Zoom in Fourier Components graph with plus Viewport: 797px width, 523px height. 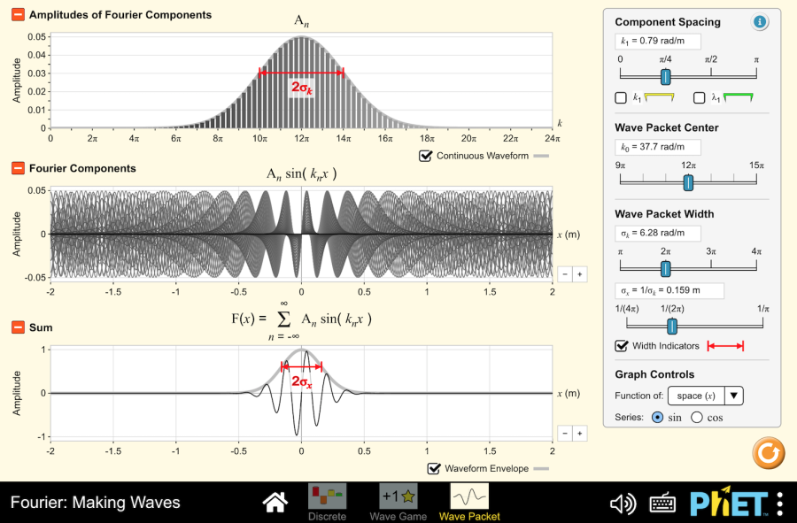click(579, 274)
